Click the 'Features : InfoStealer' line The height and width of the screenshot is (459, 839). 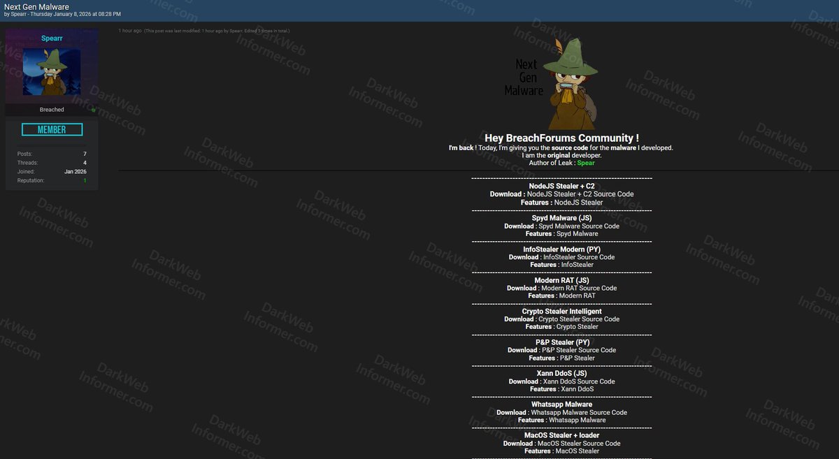pyautogui.click(x=561, y=265)
